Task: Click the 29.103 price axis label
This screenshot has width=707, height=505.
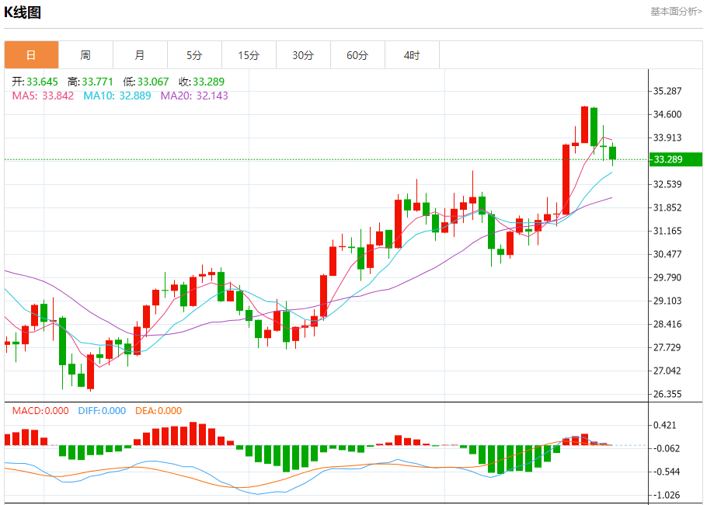Action: [x=667, y=301]
